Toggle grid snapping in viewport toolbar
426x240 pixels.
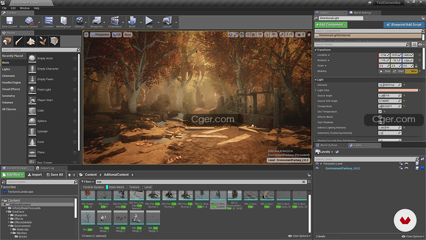(254, 34)
